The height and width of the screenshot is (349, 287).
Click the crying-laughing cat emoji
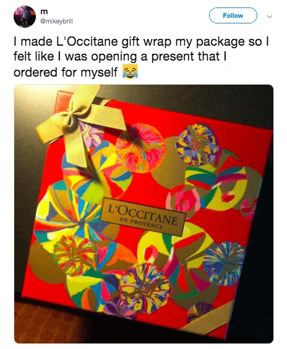pos(130,72)
